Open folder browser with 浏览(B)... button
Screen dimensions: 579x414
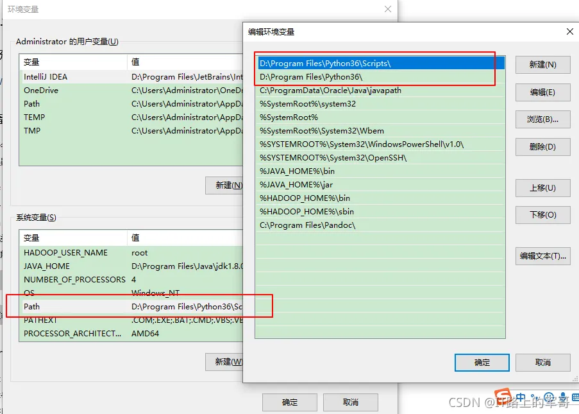(x=542, y=119)
